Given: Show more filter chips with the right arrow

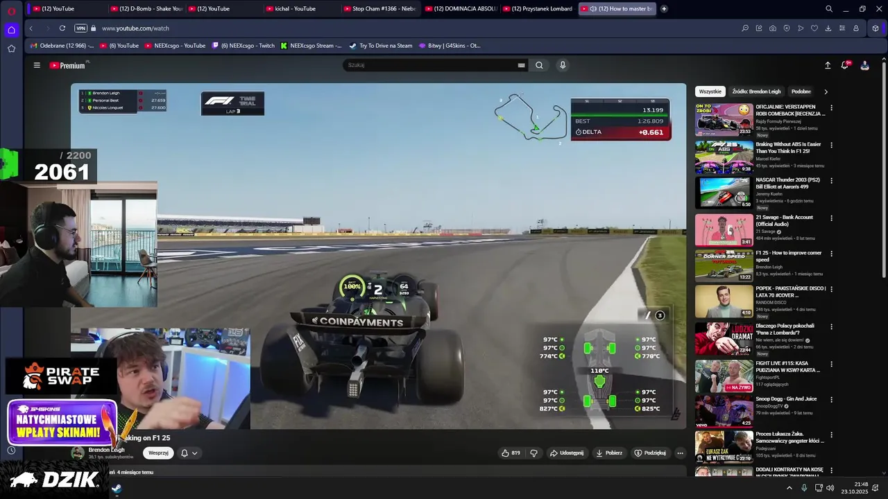Looking at the screenshot, I should tap(826, 91).
